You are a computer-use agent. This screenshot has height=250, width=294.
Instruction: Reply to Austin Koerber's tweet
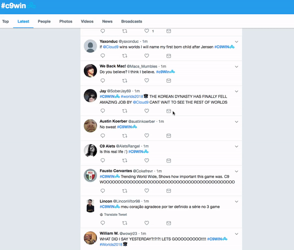102,136
